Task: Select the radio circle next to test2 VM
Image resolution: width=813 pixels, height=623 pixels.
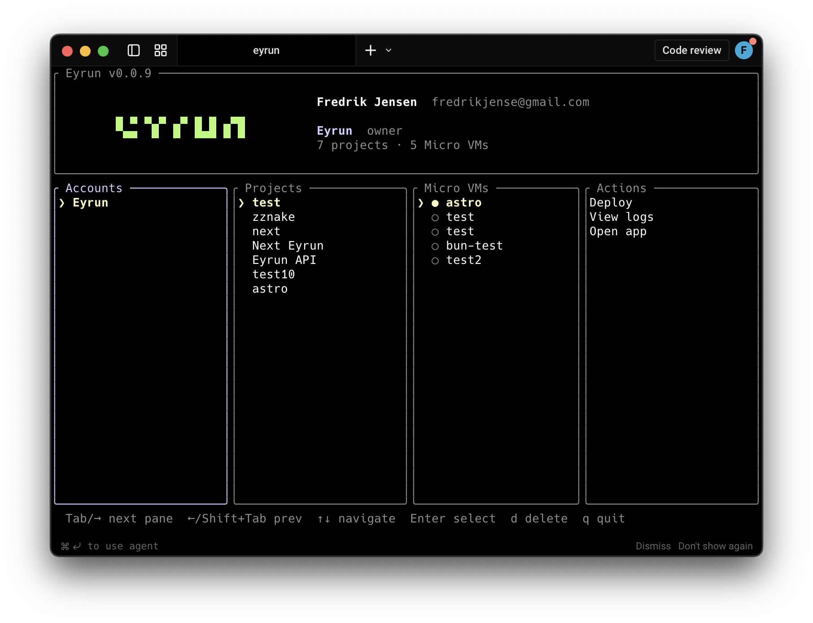Action: (x=434, y=260)
